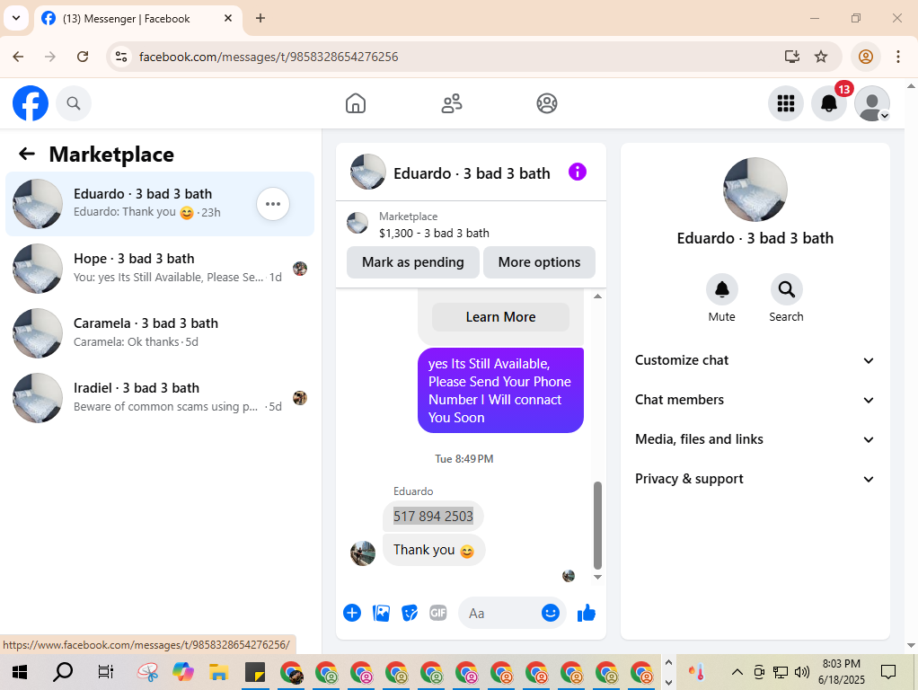Open the $1,300 - 3 bad 3 bath listing
918x690 pixels.
435,233
